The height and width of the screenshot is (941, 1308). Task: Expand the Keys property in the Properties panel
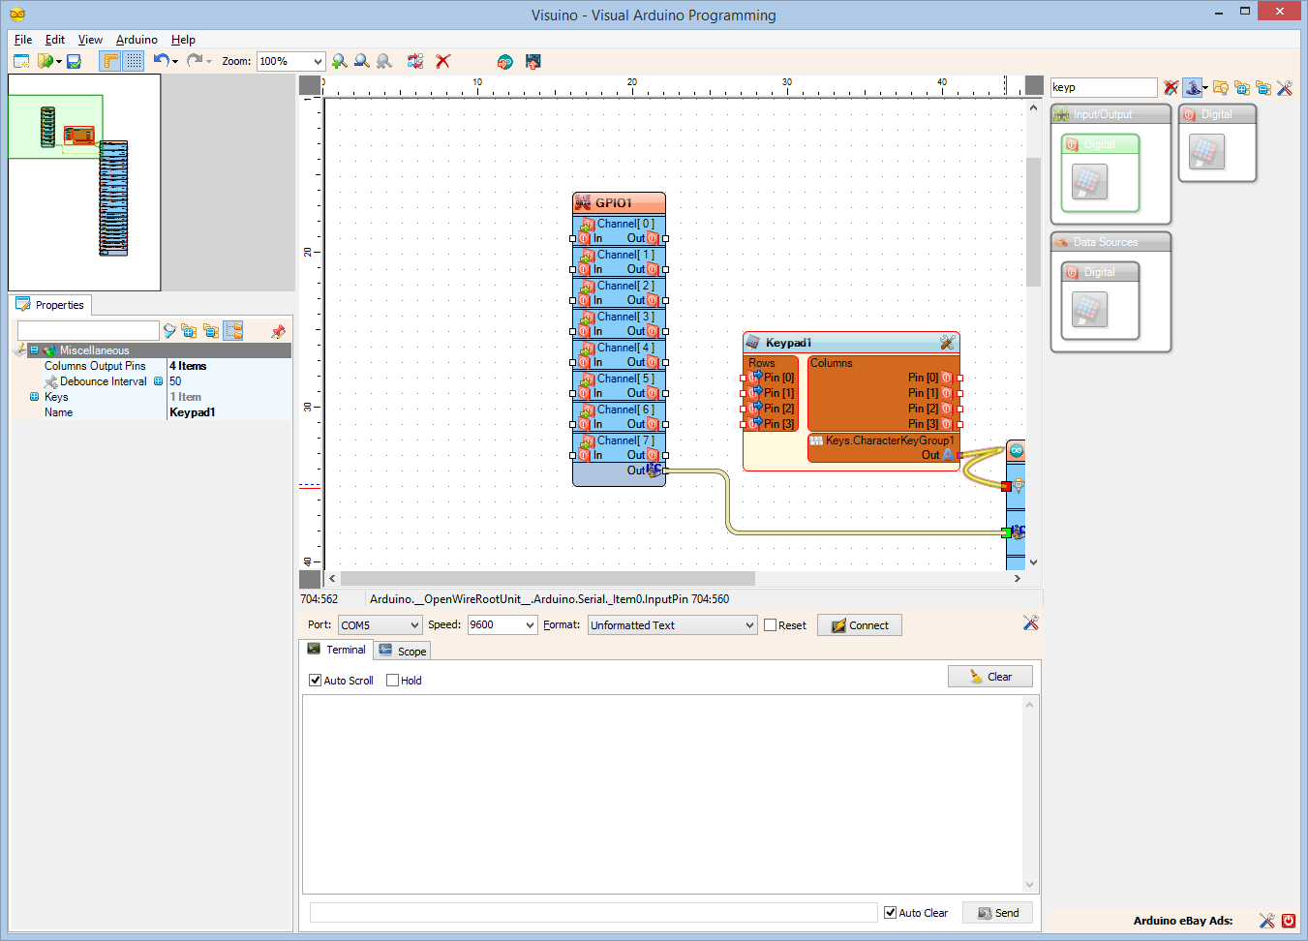(x=36, y=396)
